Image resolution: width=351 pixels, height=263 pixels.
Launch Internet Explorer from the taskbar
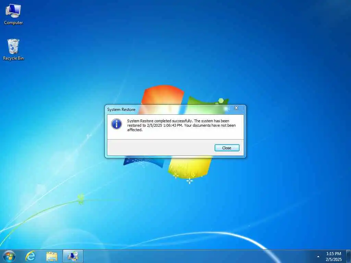(31, 256)
